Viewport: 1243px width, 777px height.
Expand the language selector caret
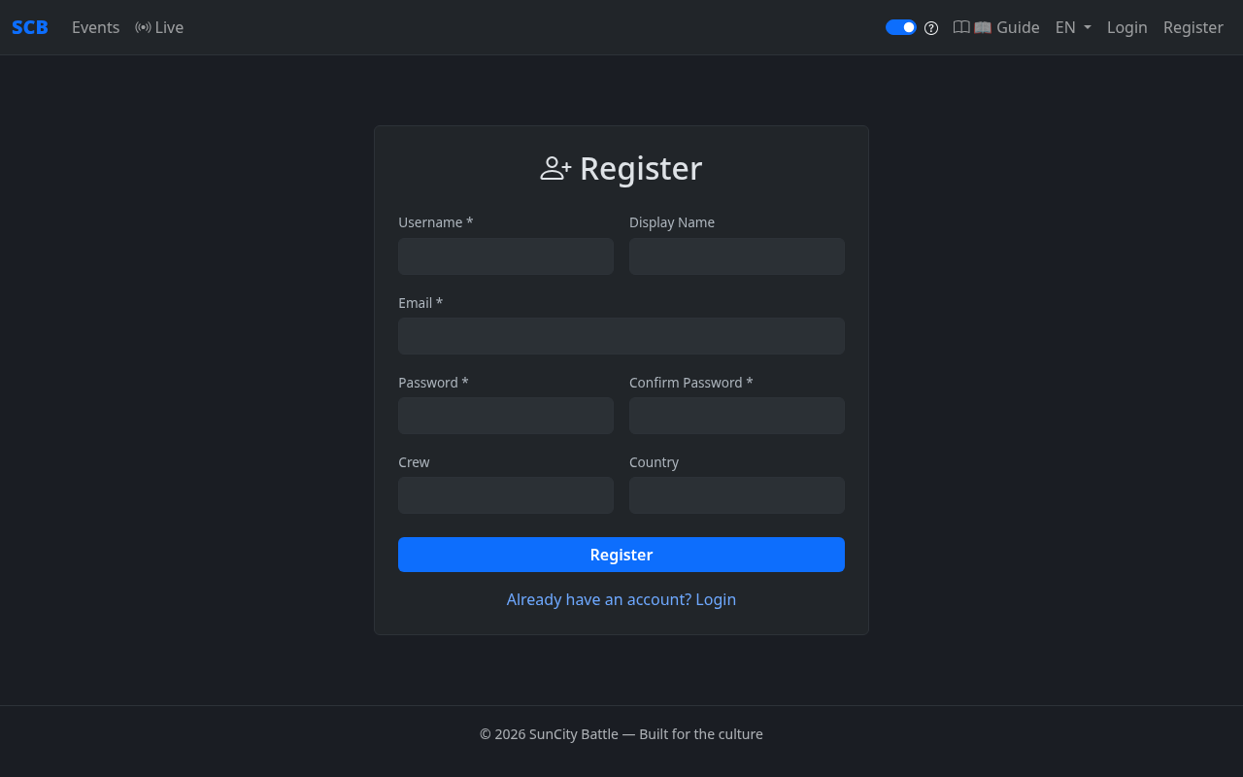pyautogui.click(x=1088, y=27)
